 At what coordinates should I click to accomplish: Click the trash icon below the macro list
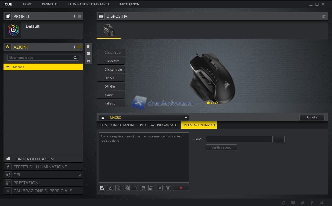coord(168,188)
